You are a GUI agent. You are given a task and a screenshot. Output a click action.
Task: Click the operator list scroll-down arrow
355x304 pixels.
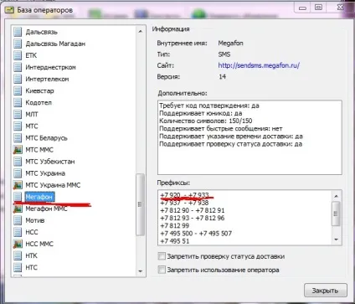click(x=141, y=271)
